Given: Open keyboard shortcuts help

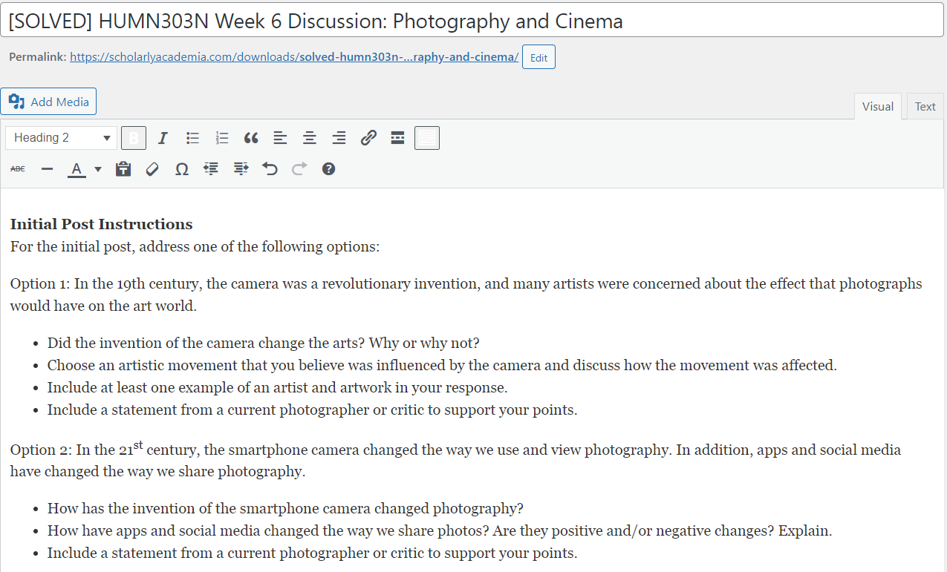Looking at the screenshot, I should coord(328,169).
